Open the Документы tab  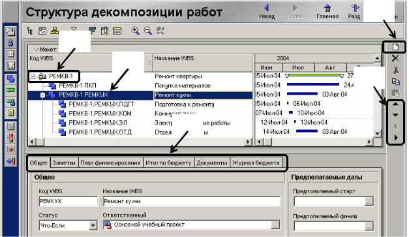click(212, 163)
